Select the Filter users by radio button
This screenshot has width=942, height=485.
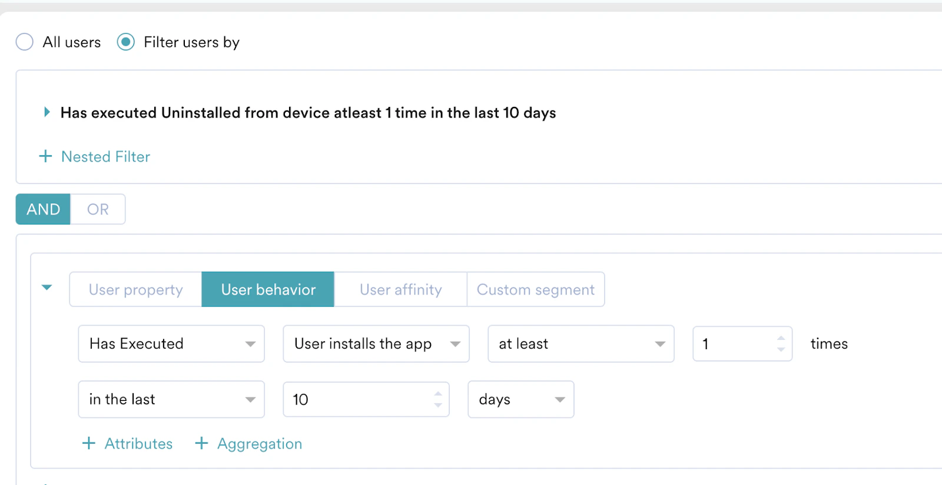125,42
